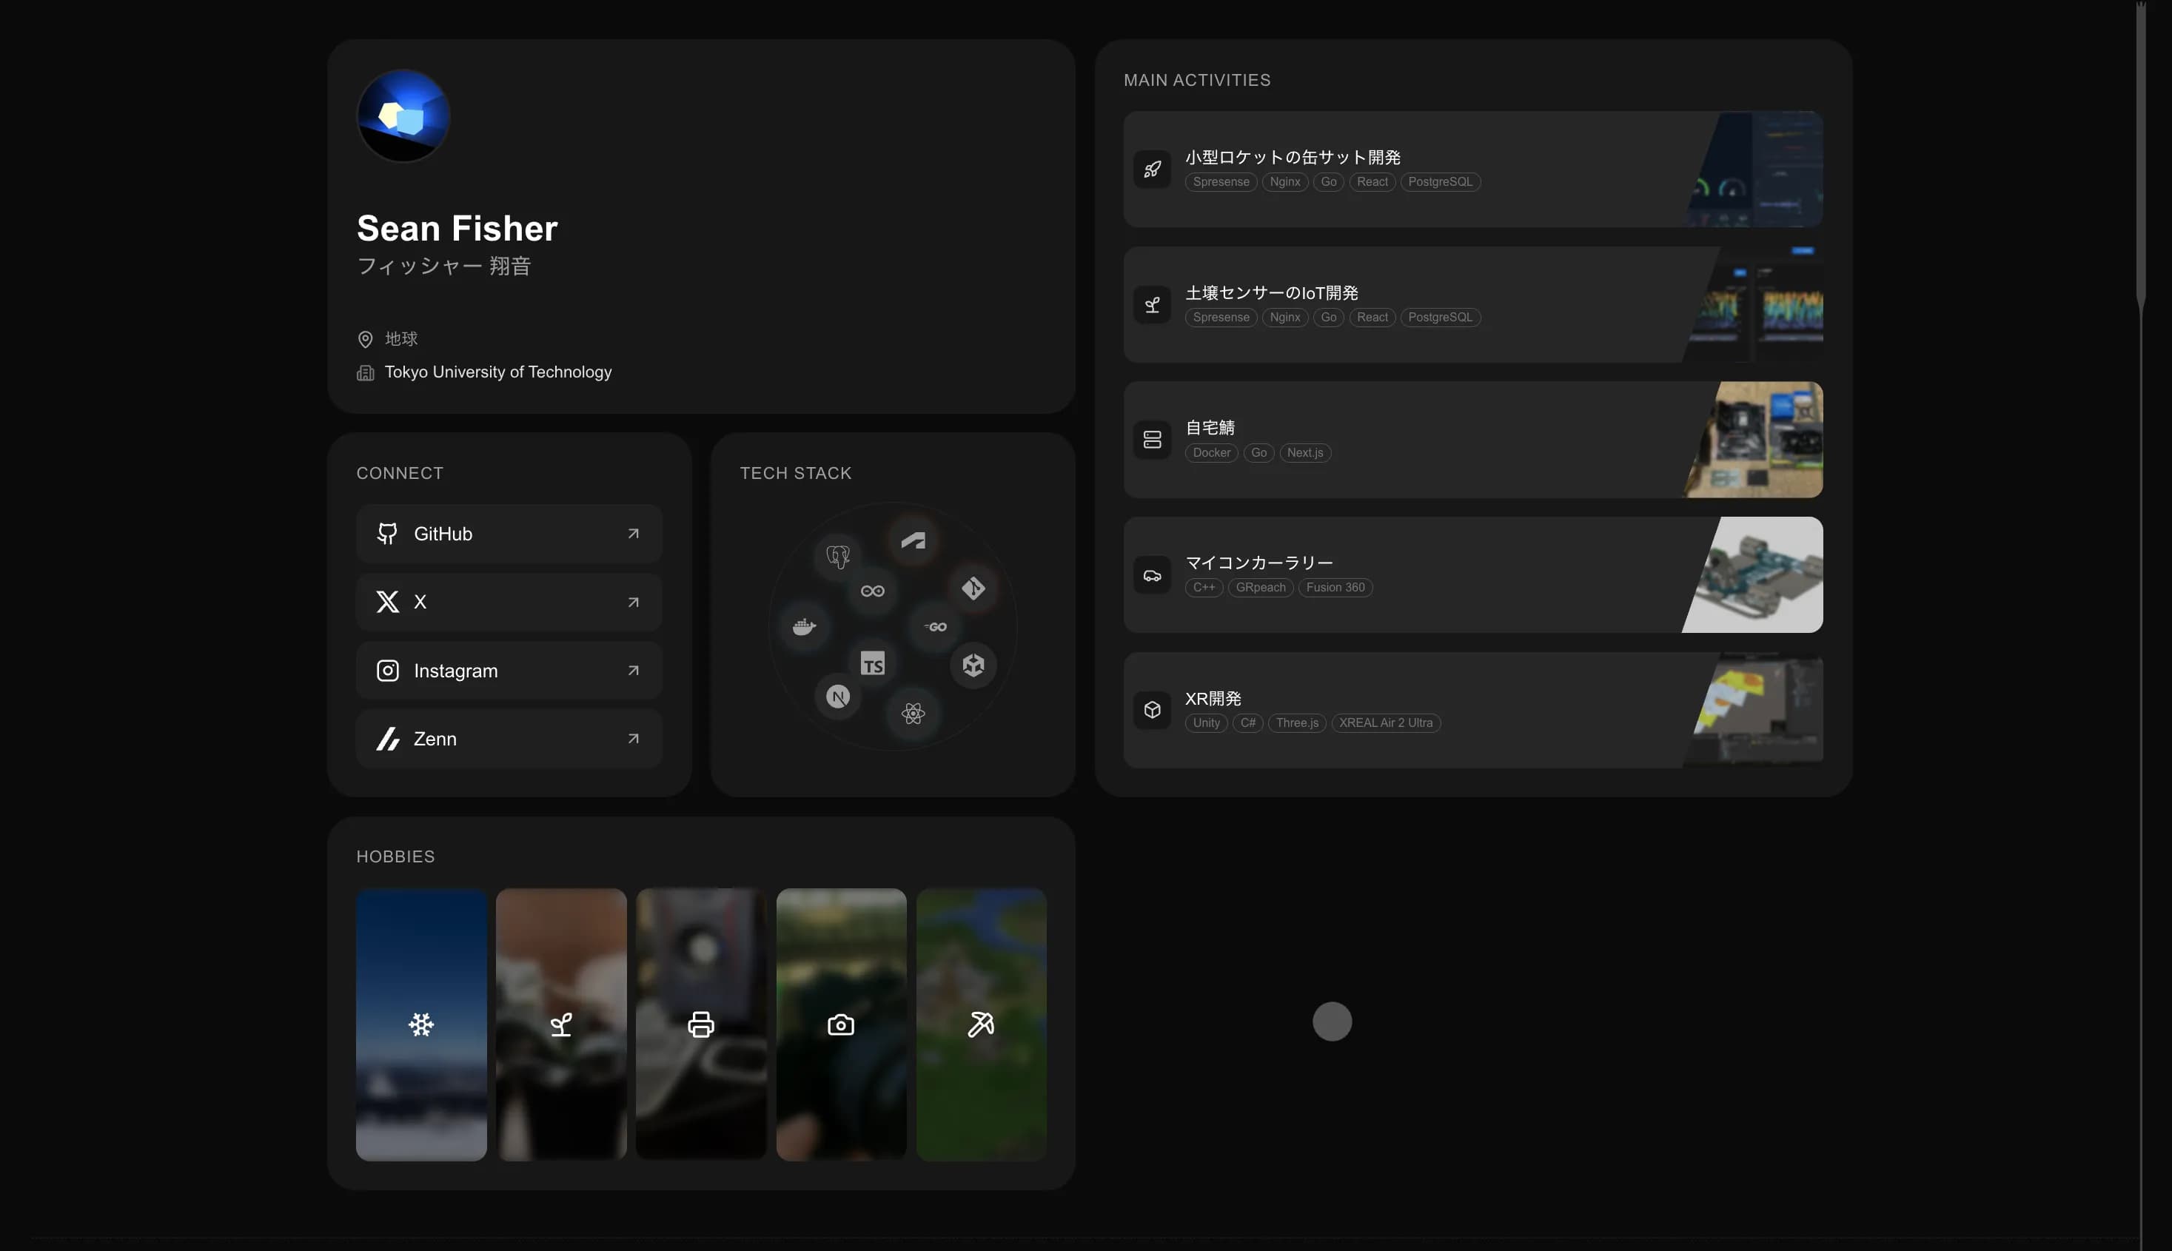Click the cube icon on the XR開発 card

[1153, 709]
